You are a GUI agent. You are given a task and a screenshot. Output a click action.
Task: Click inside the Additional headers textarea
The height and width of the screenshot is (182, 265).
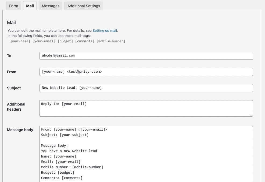(x=146, y=108)
